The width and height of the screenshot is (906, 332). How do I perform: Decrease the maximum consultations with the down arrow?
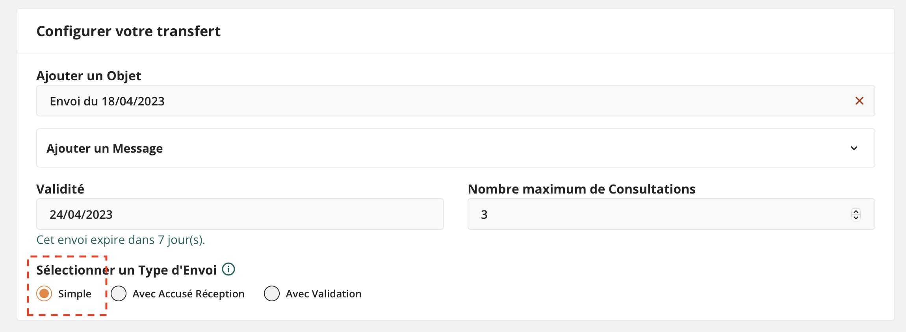tap(856, 218)
